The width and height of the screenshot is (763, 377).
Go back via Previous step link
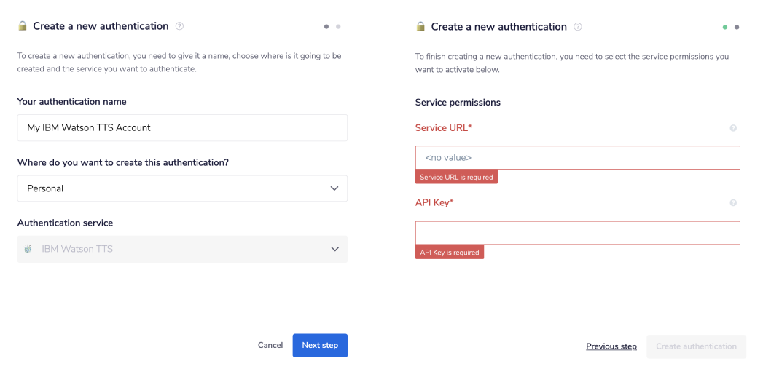611,346
